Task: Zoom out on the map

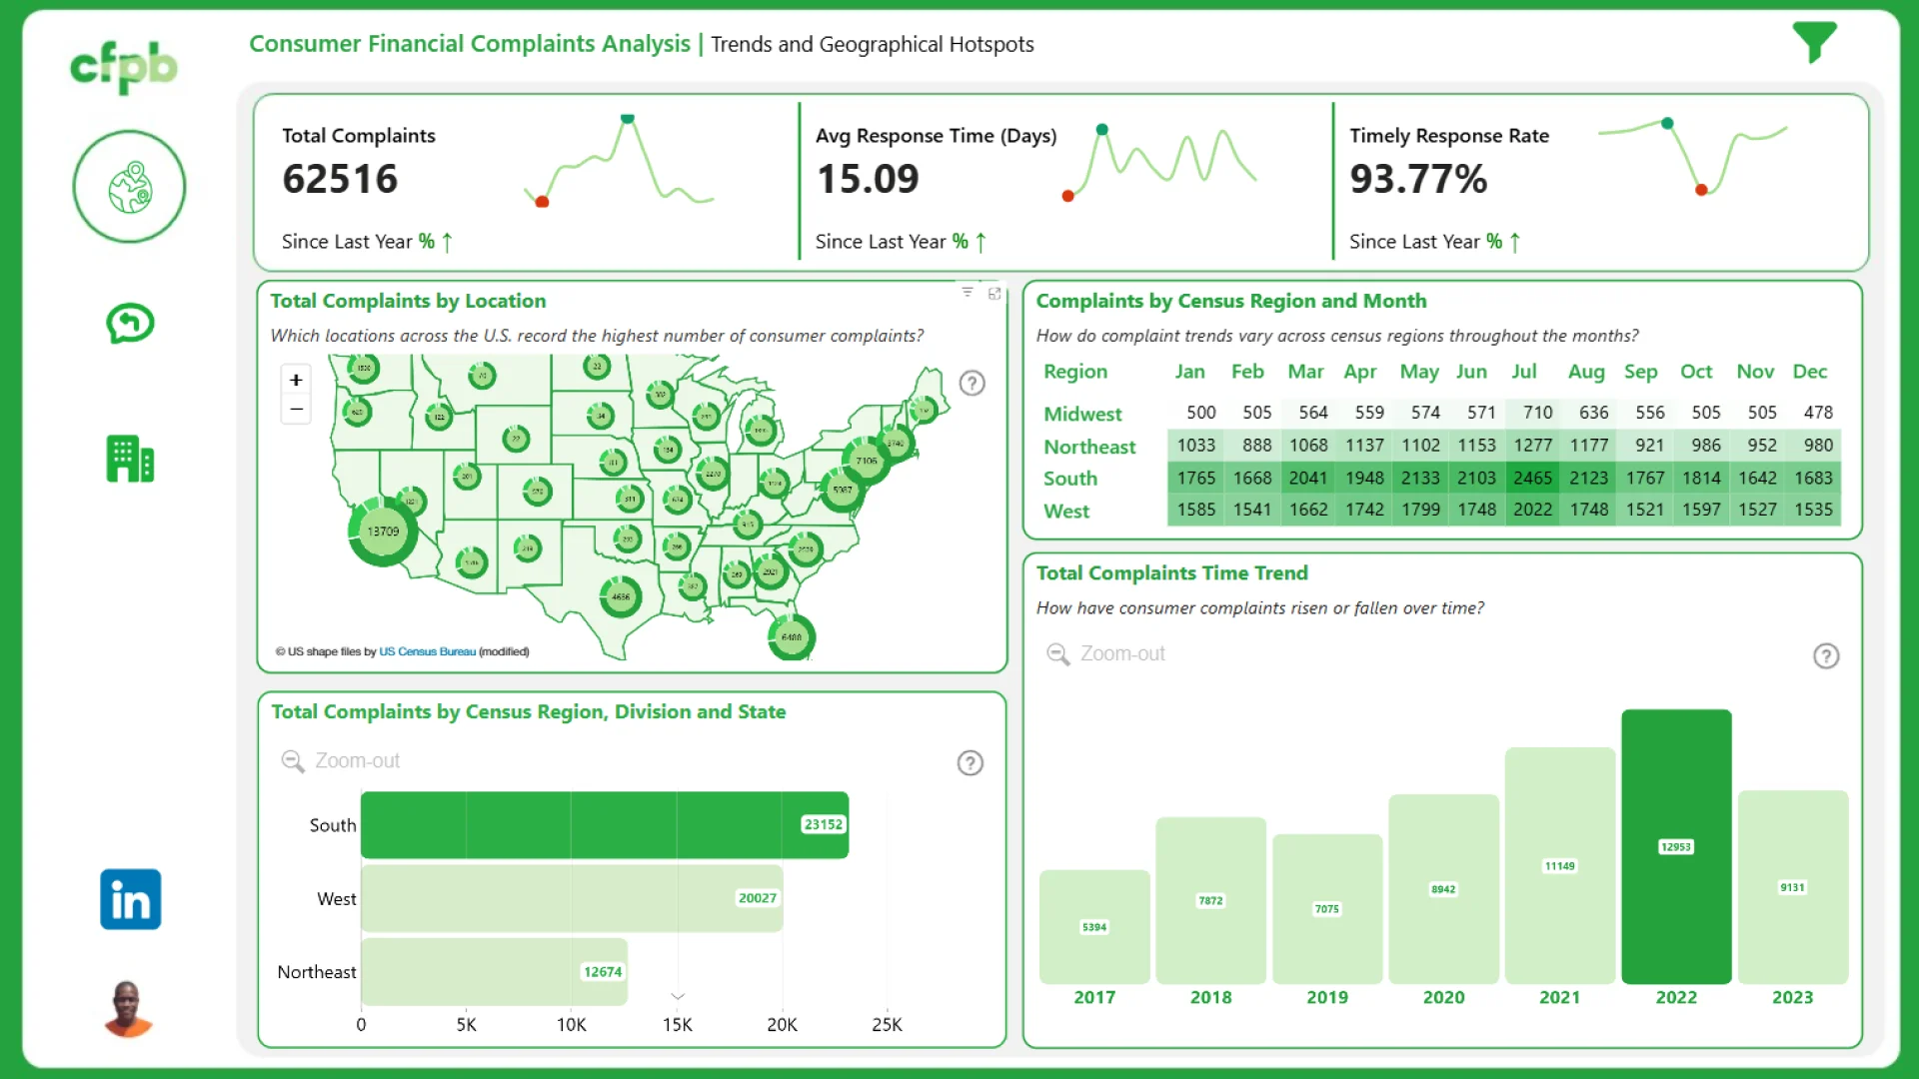Action: tap(296, 410)
